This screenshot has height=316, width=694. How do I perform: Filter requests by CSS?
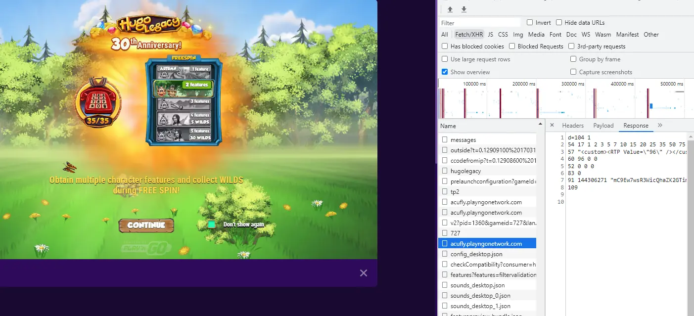(503, 35)
